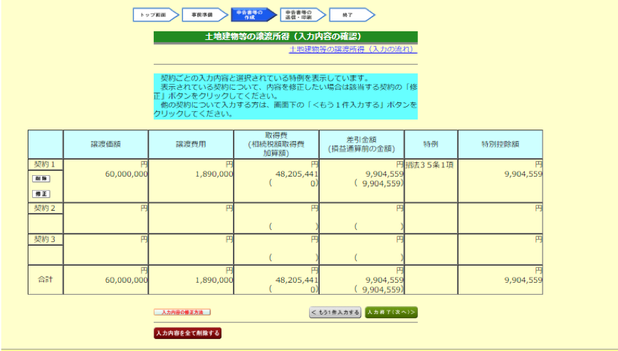Click the 譲渡価額 column header
The height and width of the screenshot is (351, 618).
click(105, 144)
